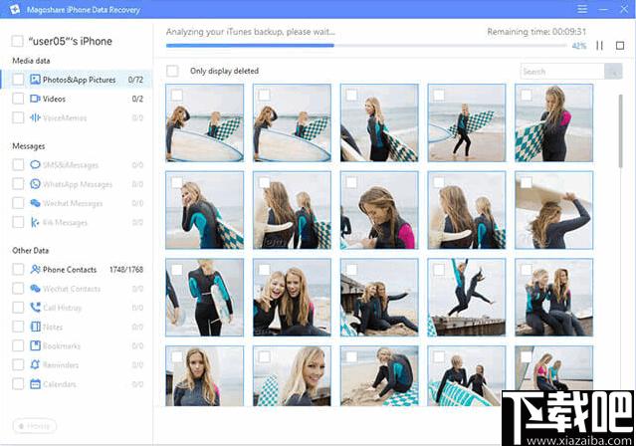Click the Photos&App Pictures icon
The height and width of the screenshot is (446, 636).
click(x=35, y=80)
